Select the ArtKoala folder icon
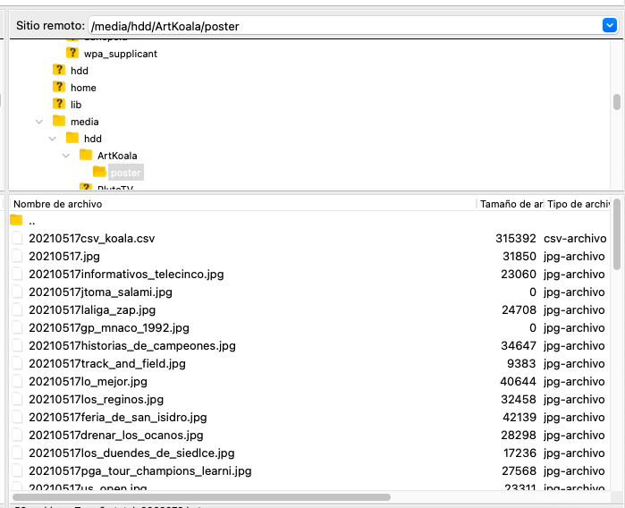Screen dimensions: 625x508 (86, 156)
